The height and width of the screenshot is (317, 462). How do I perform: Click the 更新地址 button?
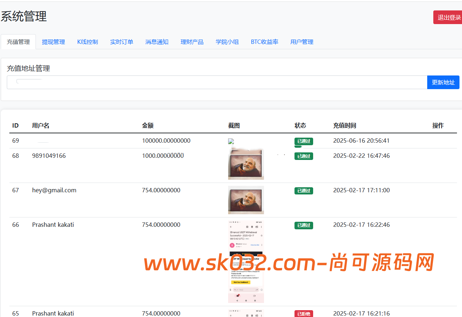(x=443, y=82)
